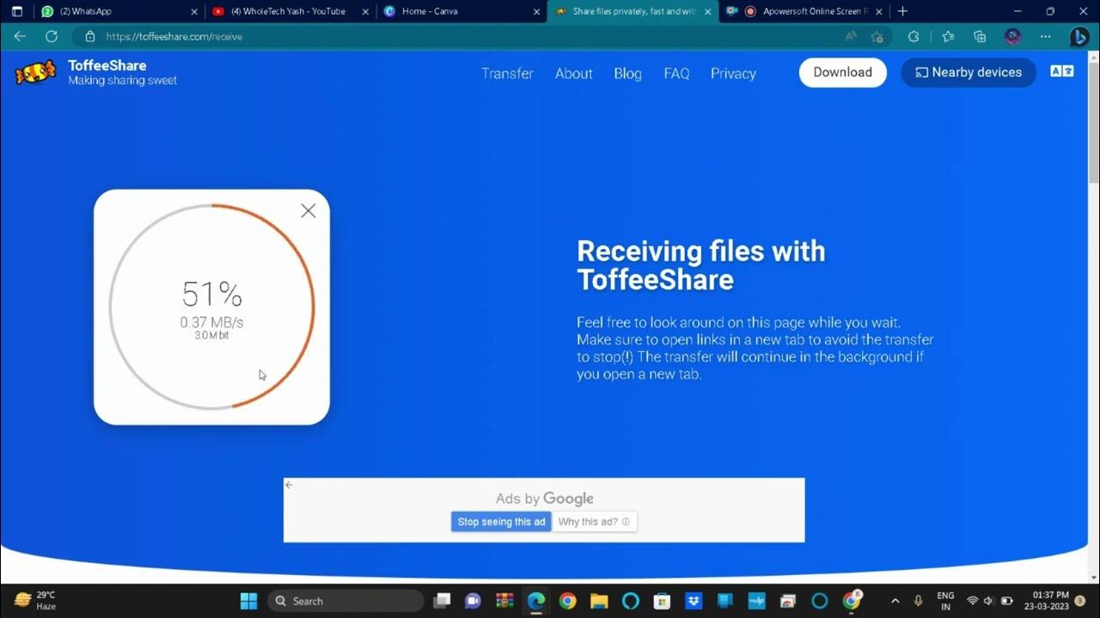Open the Bing sidebar button

click(1079, 37)
